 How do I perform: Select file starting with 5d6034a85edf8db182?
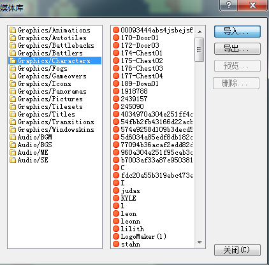click(157, 137)
